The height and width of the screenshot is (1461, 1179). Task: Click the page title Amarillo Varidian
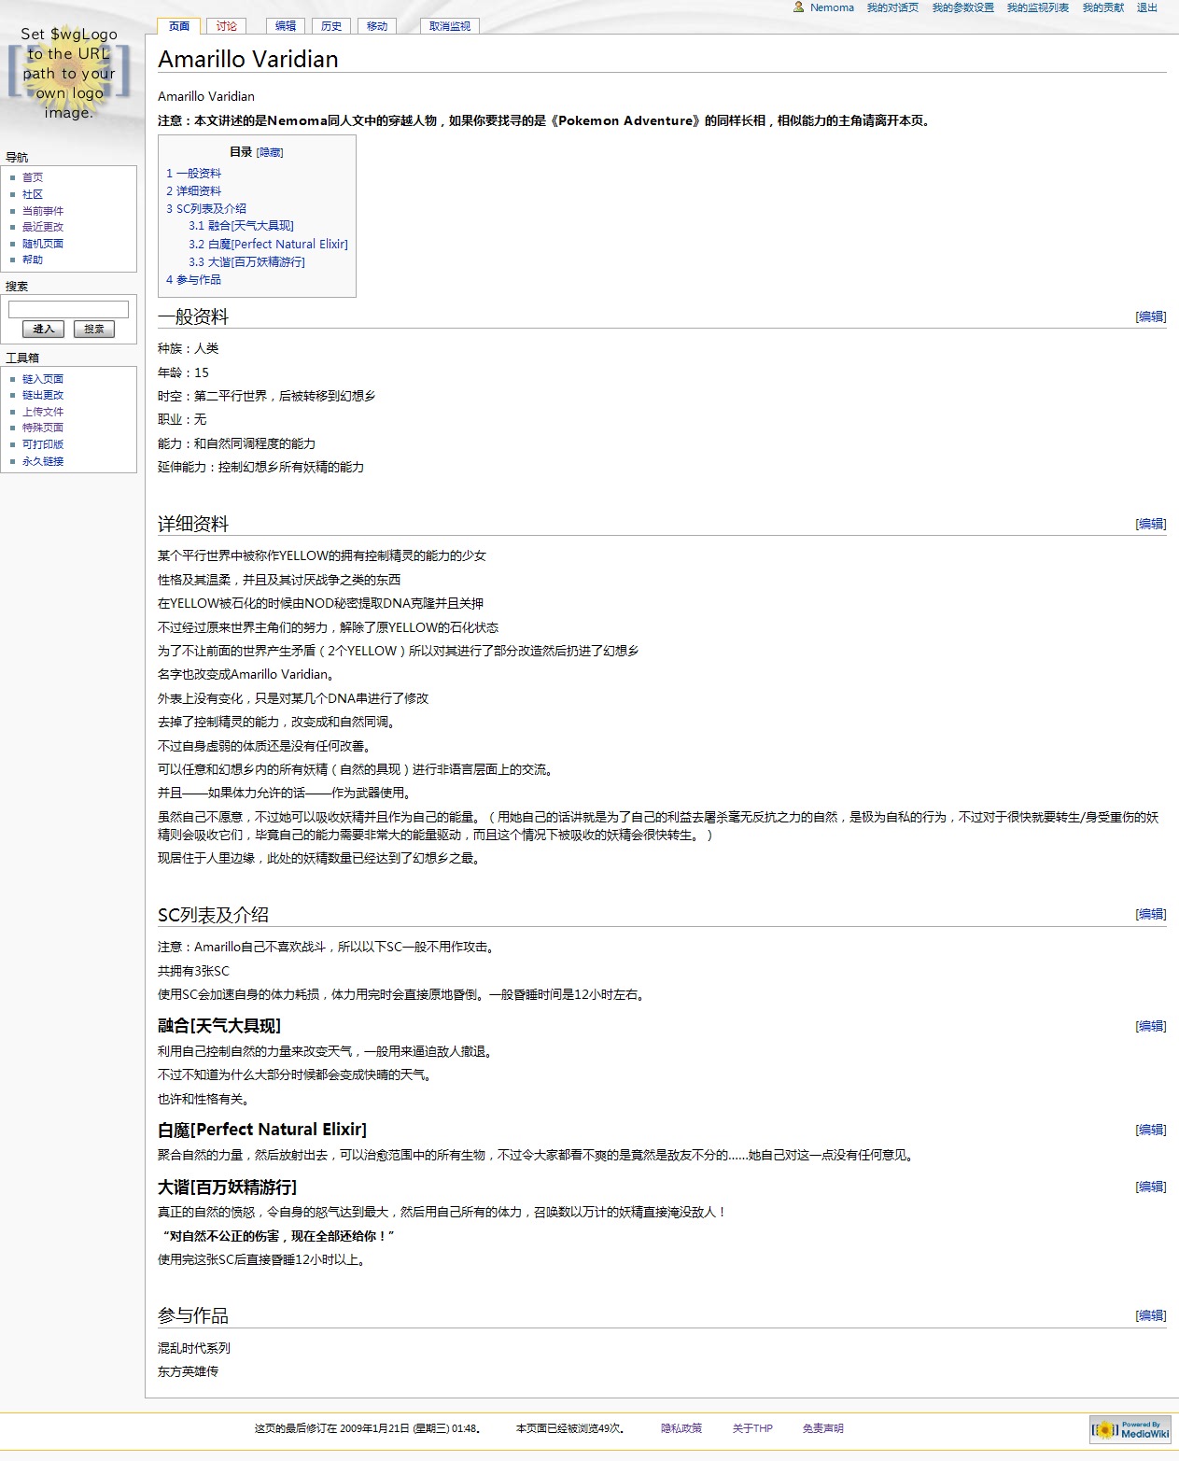click(248, 59)
